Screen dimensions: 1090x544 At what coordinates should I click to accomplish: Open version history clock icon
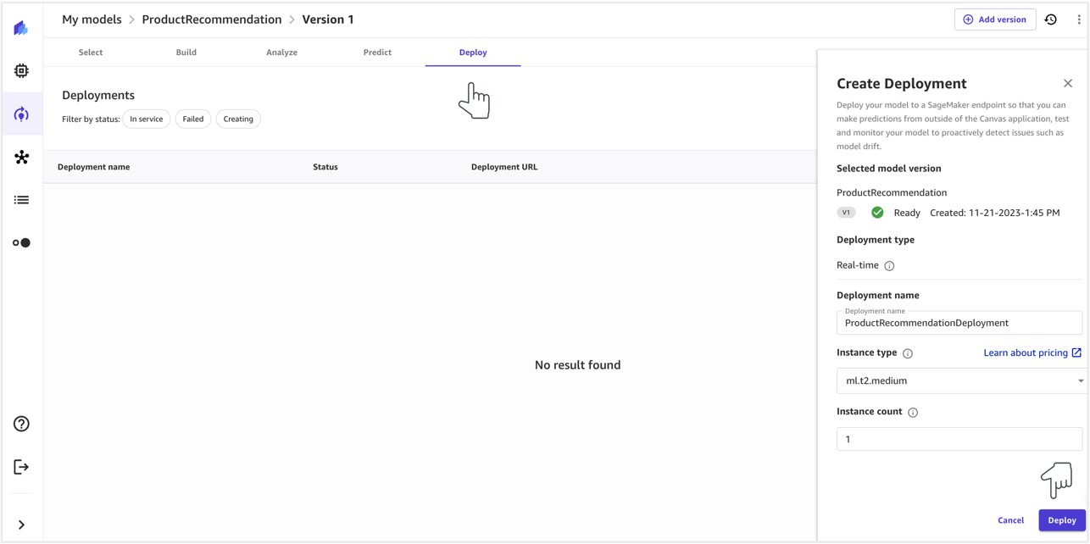[x=1051, y=19]
